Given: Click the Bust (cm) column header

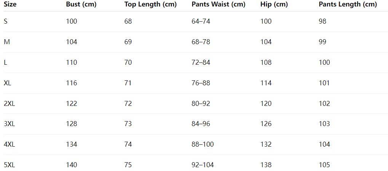Looking at the screenshot, I should click(81, 5).
